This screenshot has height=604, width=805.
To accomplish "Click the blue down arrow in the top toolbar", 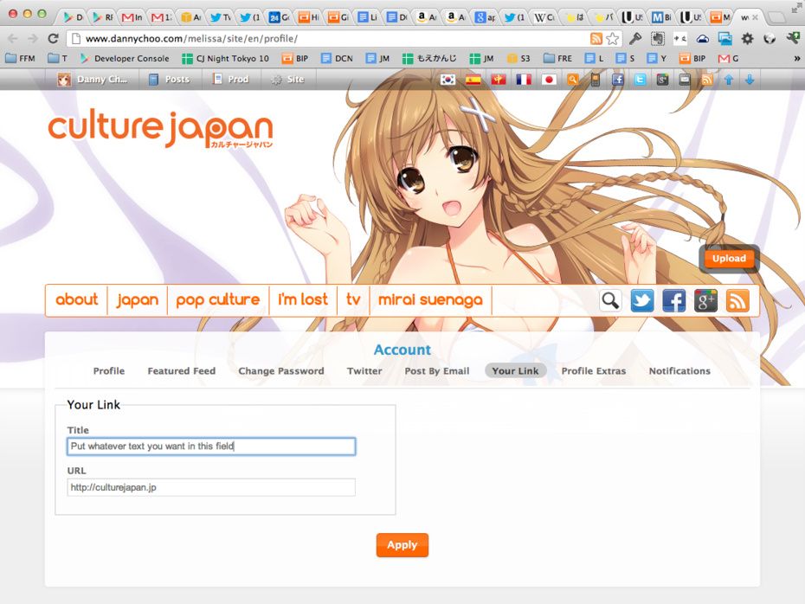I will coord(750,80).
